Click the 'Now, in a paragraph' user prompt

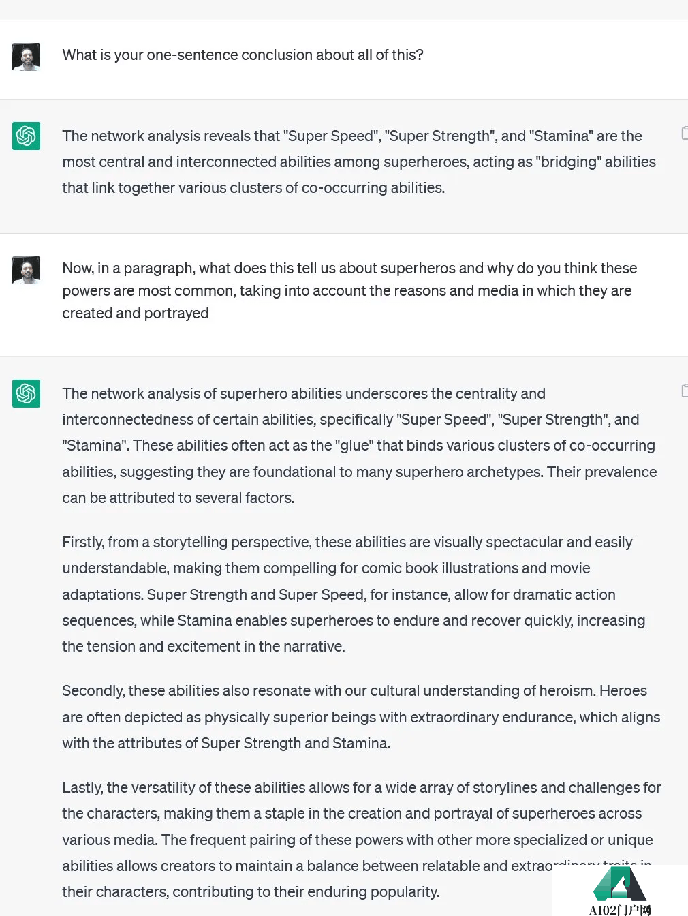coord(349,269)
